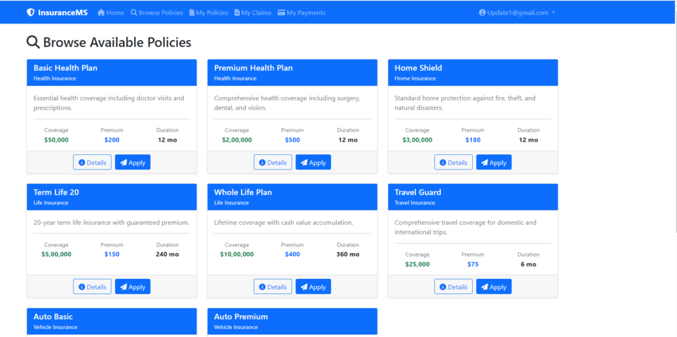Click the $500 premium value

coord(292,140)
